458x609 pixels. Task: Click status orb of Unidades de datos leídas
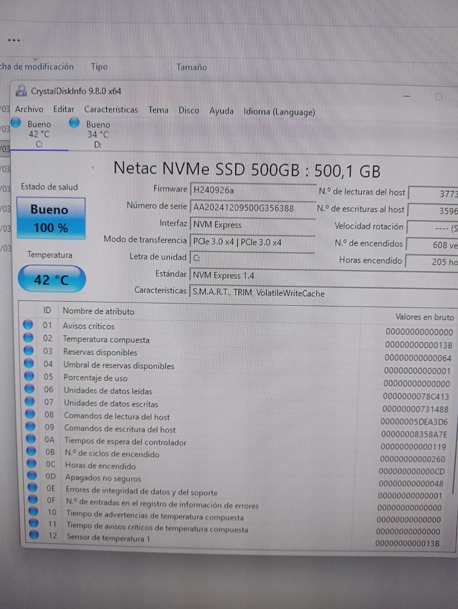point(30,388)
